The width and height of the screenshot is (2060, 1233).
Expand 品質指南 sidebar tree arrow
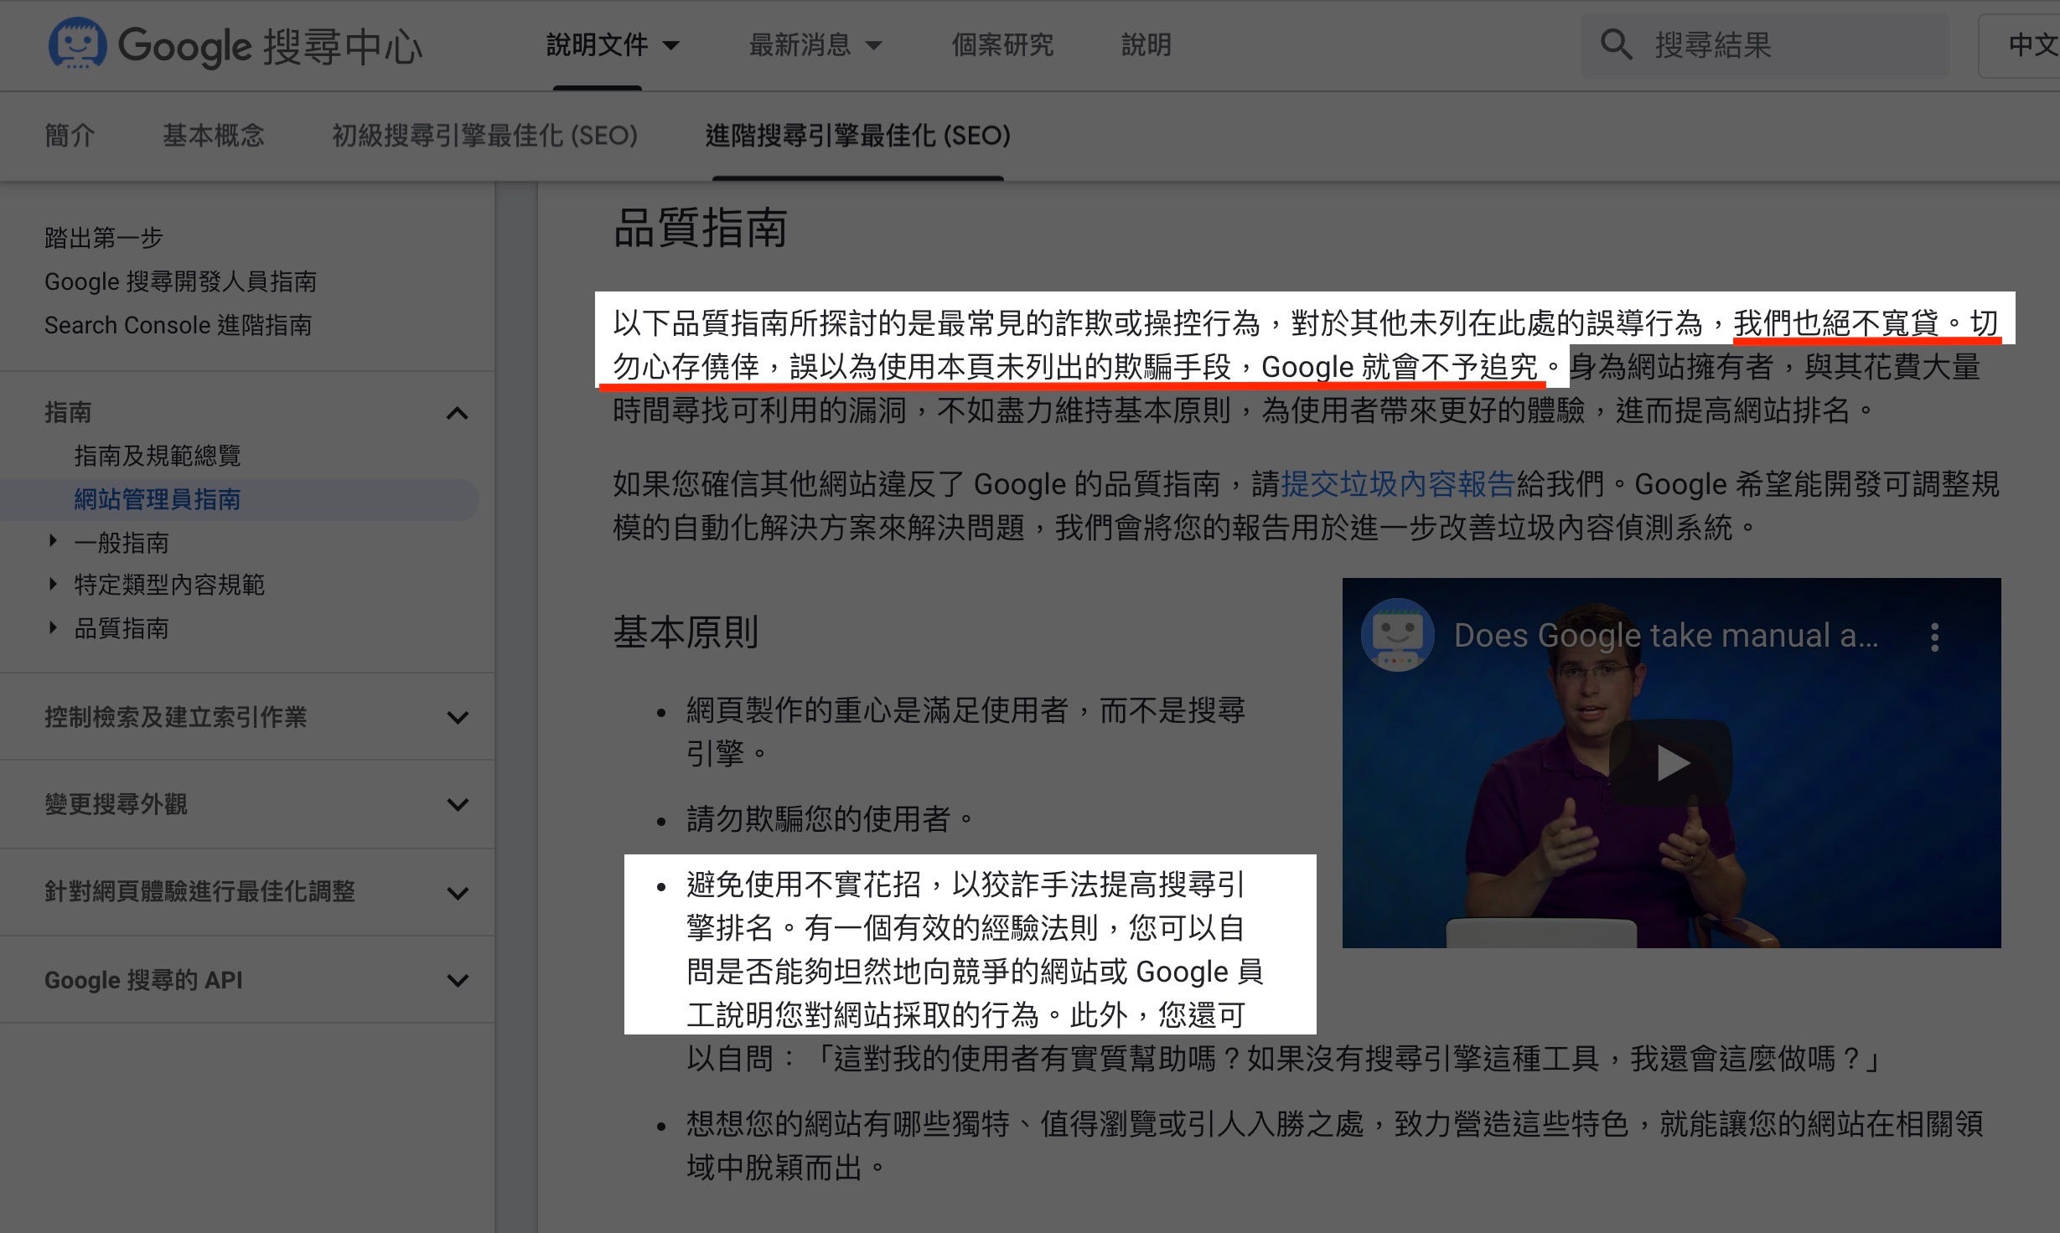click(53, 627)
